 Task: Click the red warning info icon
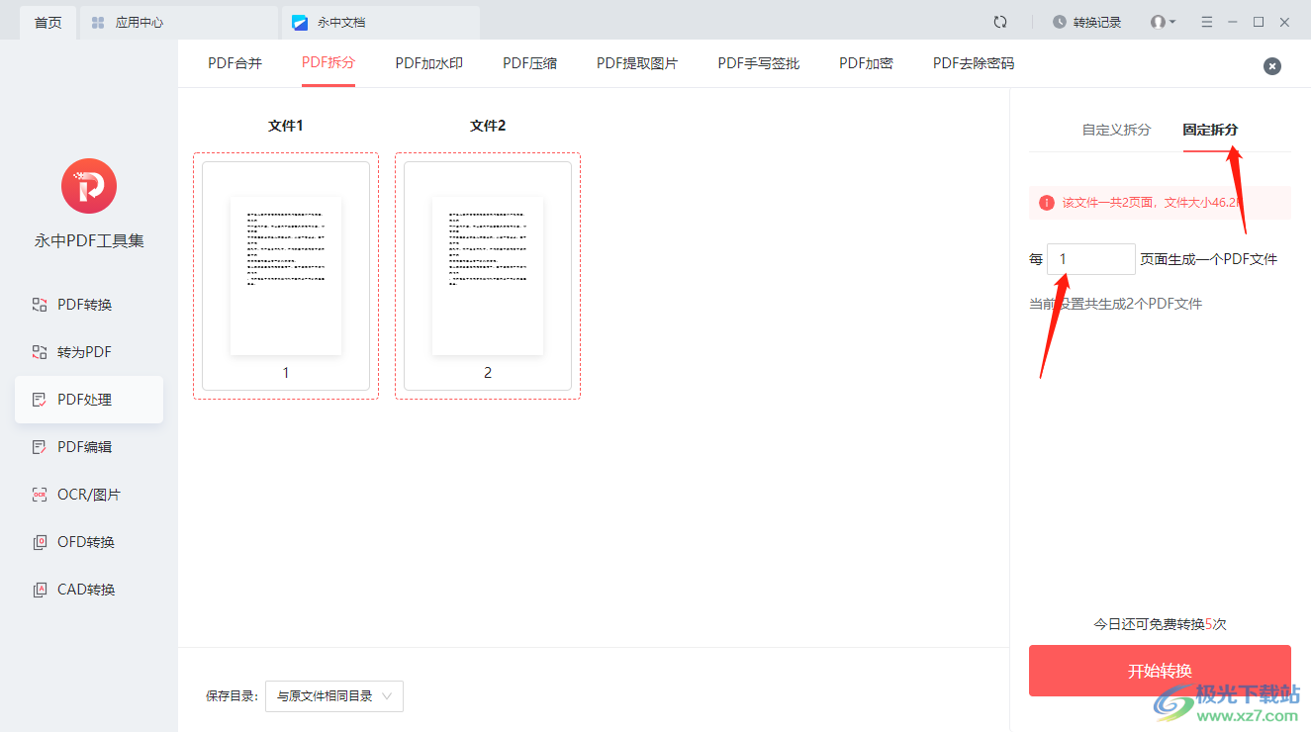pyautogui.click(x=1046, y=203)
